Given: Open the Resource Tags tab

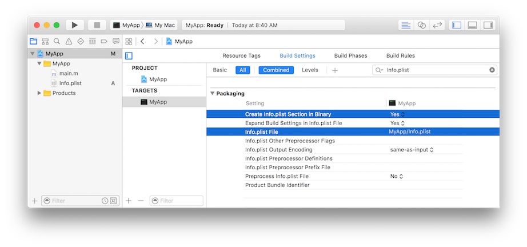Looking at the screenshot, I should (x=241, y=56).
